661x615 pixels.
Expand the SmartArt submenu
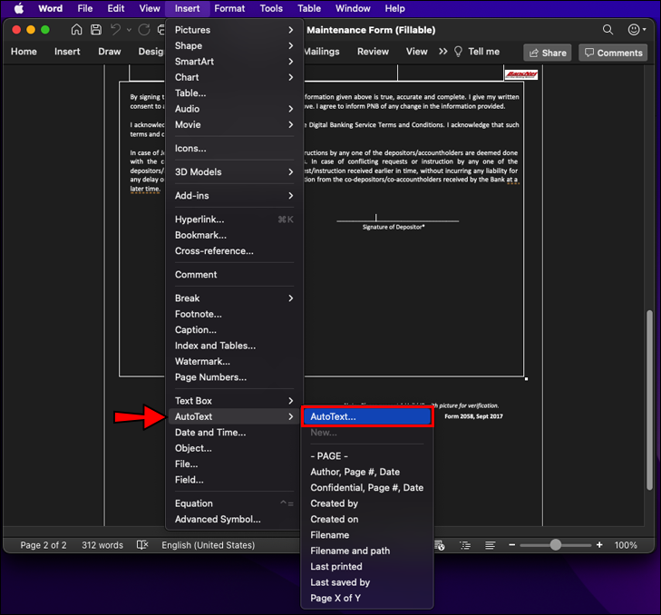click(234, 62)
